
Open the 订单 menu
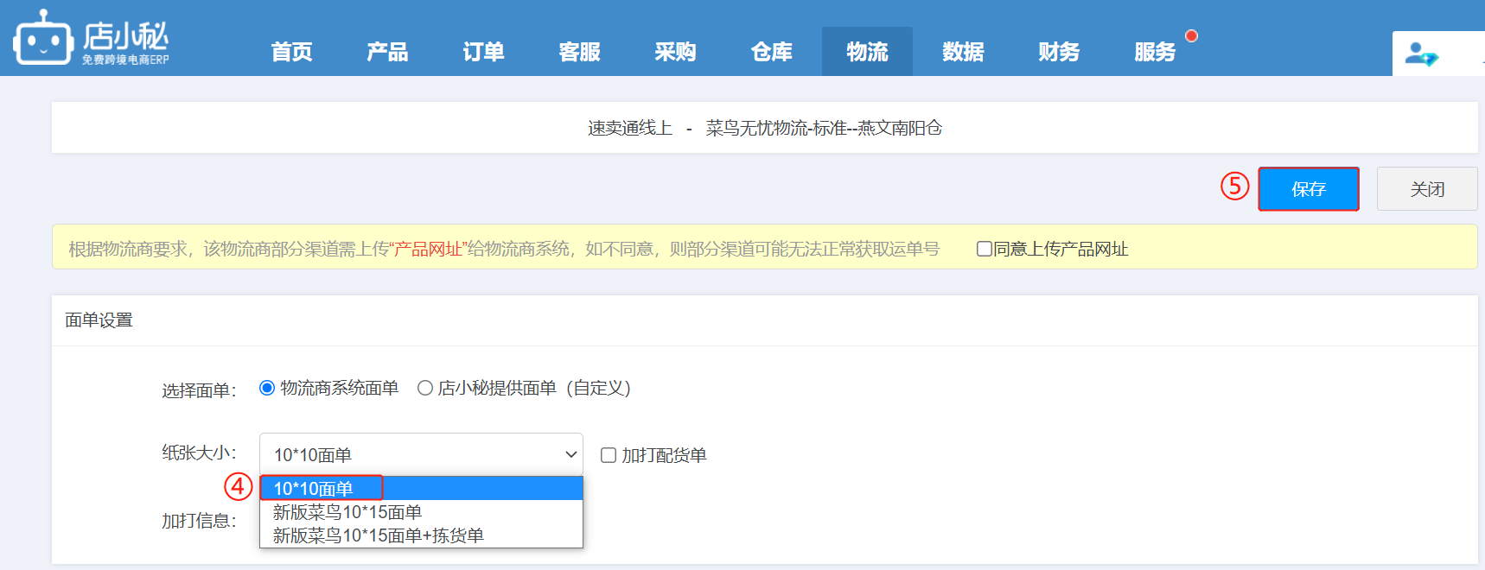(483, 52)
